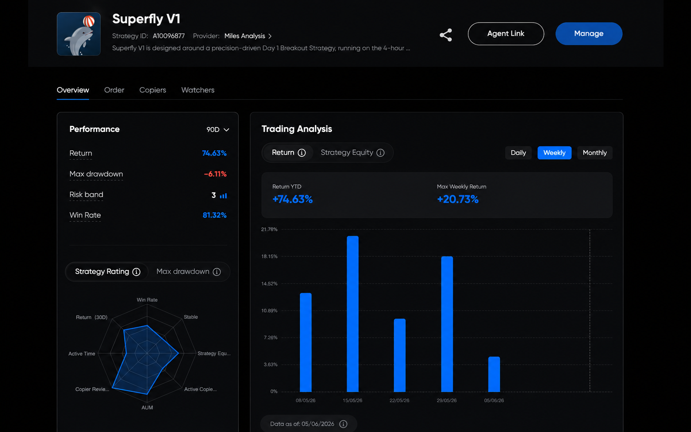This screenshot has height=432, width=691.
Task: Switch chart to Daily interval
Action: [518, 153]
